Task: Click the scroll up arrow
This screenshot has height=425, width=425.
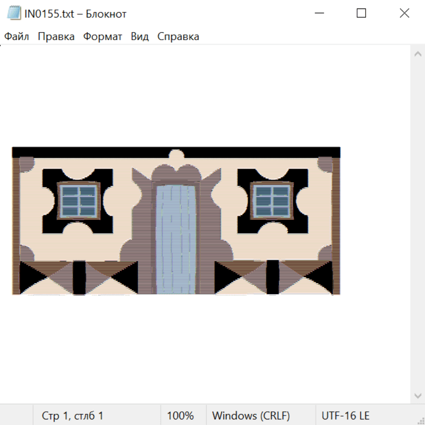Action: (417, 54)
